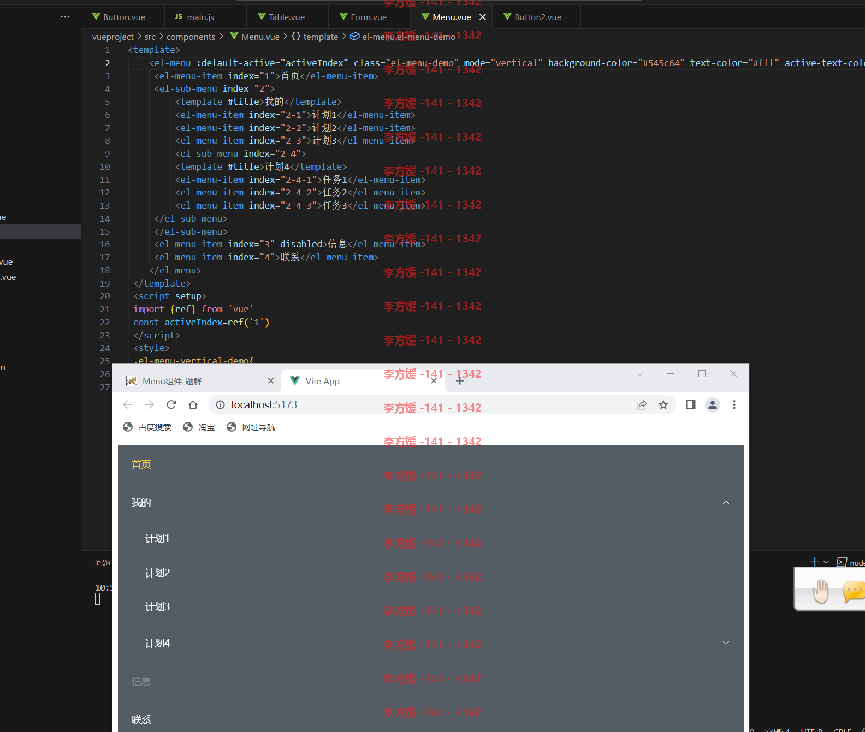Select the 联系 menu item

pyautogui.click(x=431, y=719)
